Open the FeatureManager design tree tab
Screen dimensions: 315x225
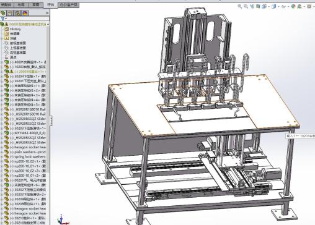click(x=3, y=14)
